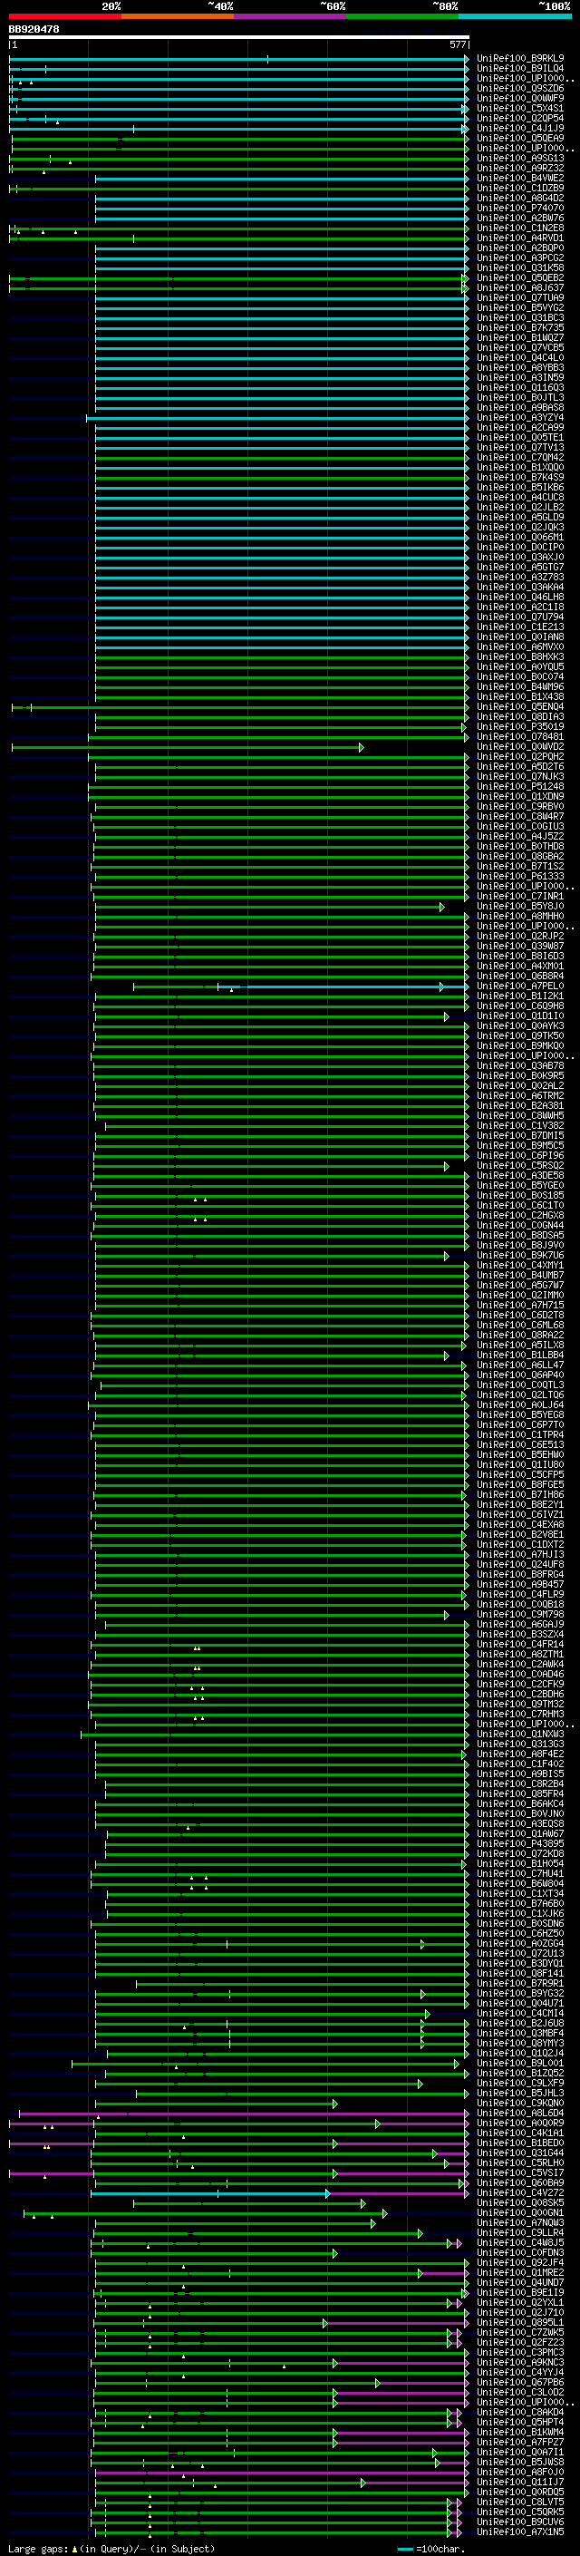Screen dimensions: 580x2556
Task: Select hit label UniRef100_A6TRM2
Action: pos(520,1095)
